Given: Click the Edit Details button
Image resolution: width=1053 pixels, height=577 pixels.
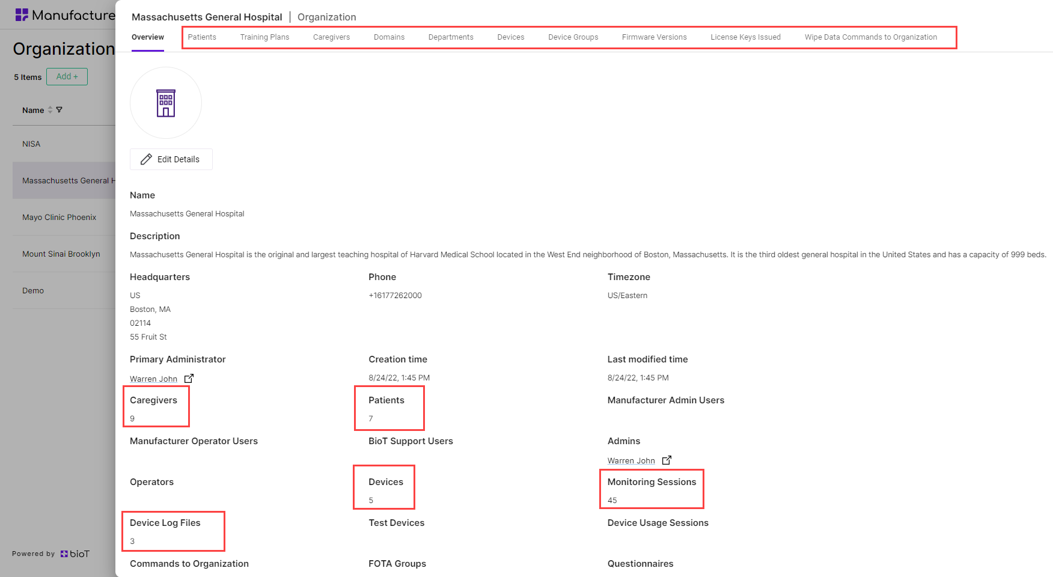Looking at the screenshot, I should click(171, 159).
